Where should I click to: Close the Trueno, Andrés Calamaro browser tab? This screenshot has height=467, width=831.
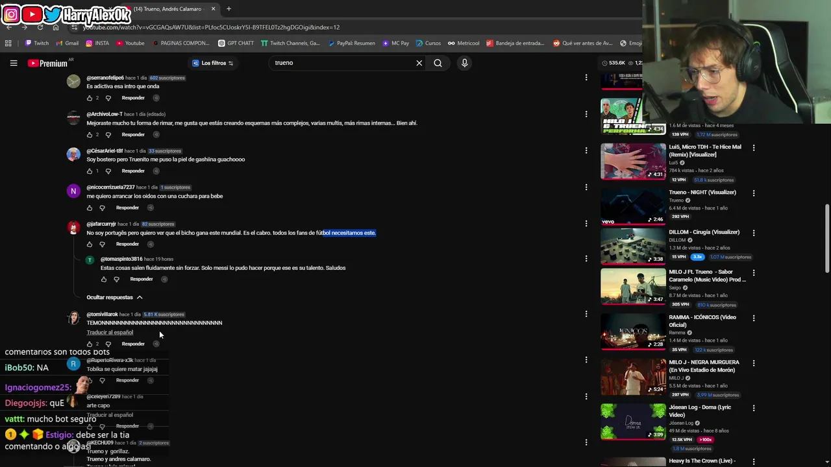[213, 9]
